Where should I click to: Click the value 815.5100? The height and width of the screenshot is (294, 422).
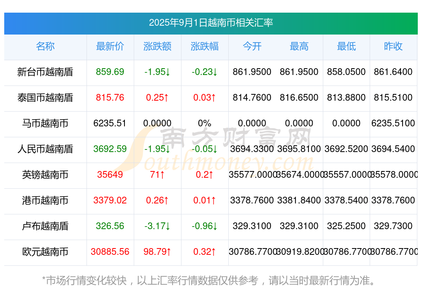coord(393,97)
